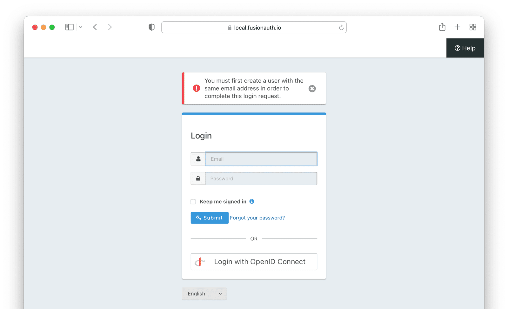Click the red error icon in the alert banner

click(197, 88)
